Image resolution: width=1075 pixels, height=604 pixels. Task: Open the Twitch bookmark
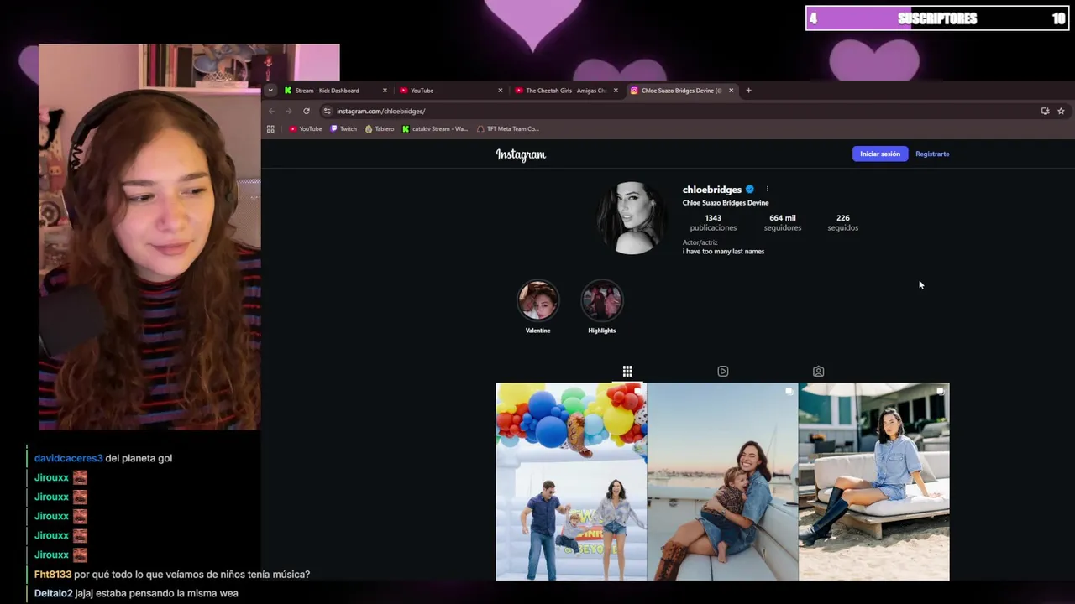click(x=343, y=129)
